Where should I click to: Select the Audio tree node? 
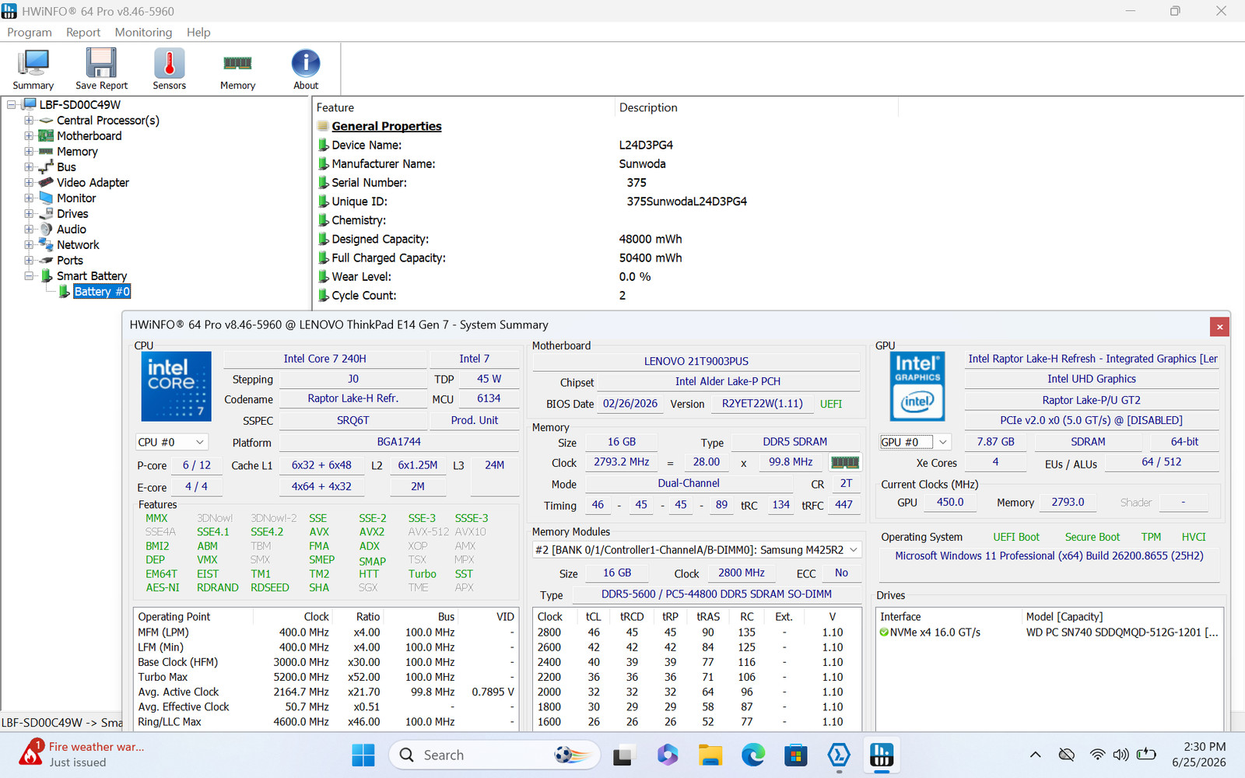(x=72, y=230)
